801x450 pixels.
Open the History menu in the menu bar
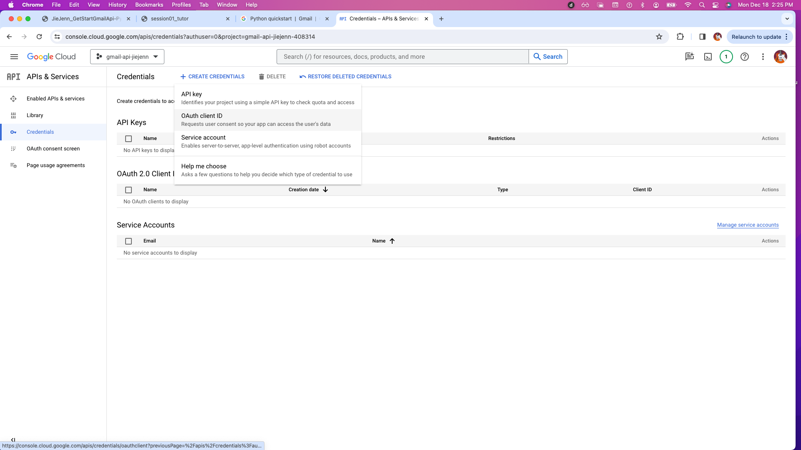click(117, 5)
